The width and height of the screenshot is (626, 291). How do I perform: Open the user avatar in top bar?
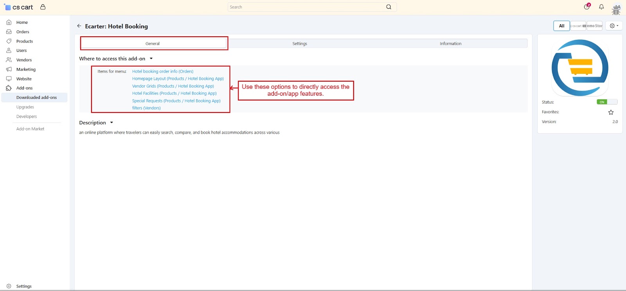(x=616, y=9)
